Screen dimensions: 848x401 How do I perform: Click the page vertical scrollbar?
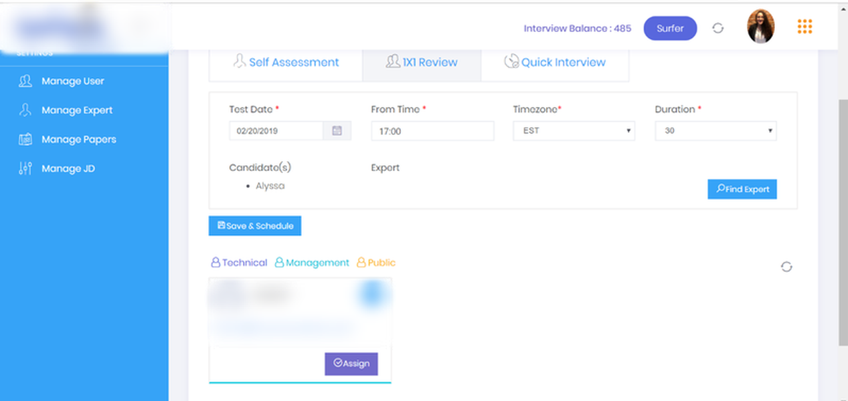843,223
